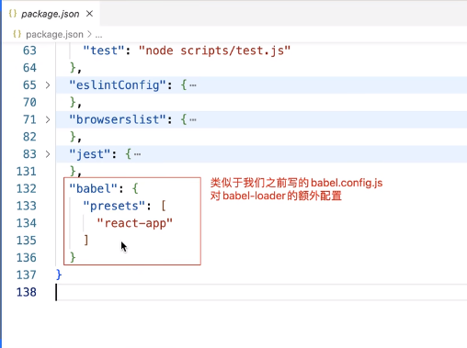
Task: Click line number 136 in gutter
Action: [27, 258]
